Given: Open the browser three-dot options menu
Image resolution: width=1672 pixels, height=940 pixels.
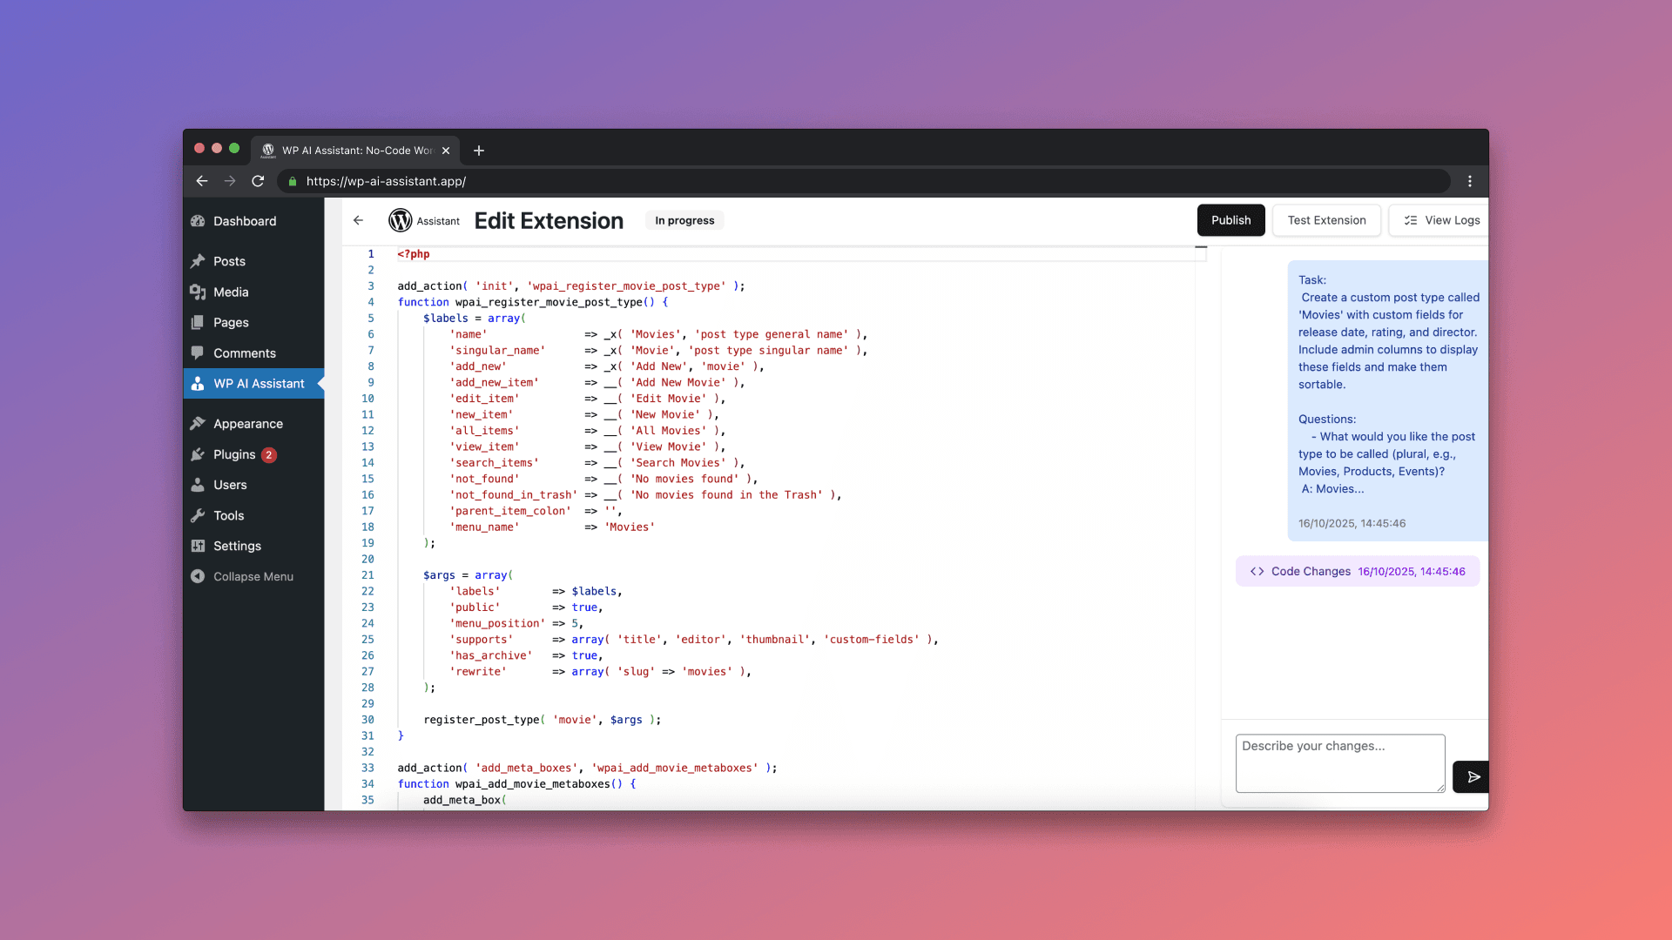Looking at the screenshot, I should point(1470,181).
